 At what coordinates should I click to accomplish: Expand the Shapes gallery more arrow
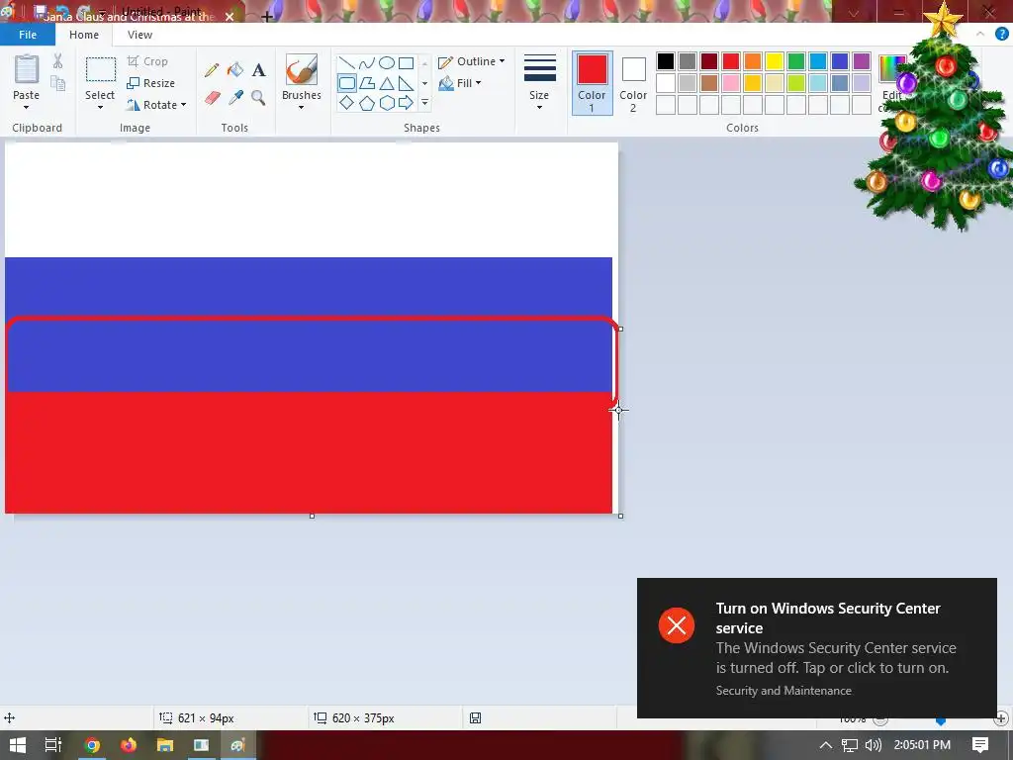424,103
